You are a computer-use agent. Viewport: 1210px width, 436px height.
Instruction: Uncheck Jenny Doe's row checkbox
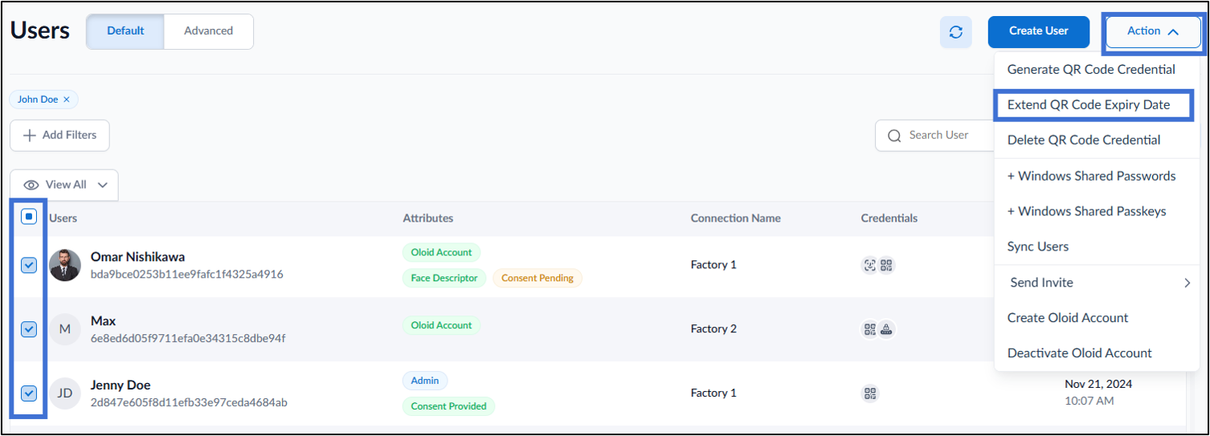pos(29,393)
